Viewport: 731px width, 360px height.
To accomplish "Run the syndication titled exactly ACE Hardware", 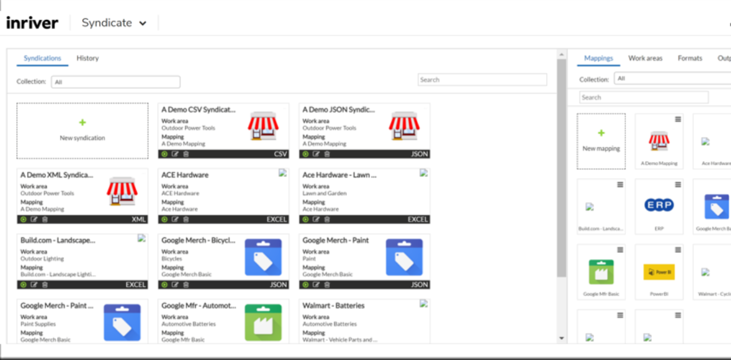I will 164,219.
